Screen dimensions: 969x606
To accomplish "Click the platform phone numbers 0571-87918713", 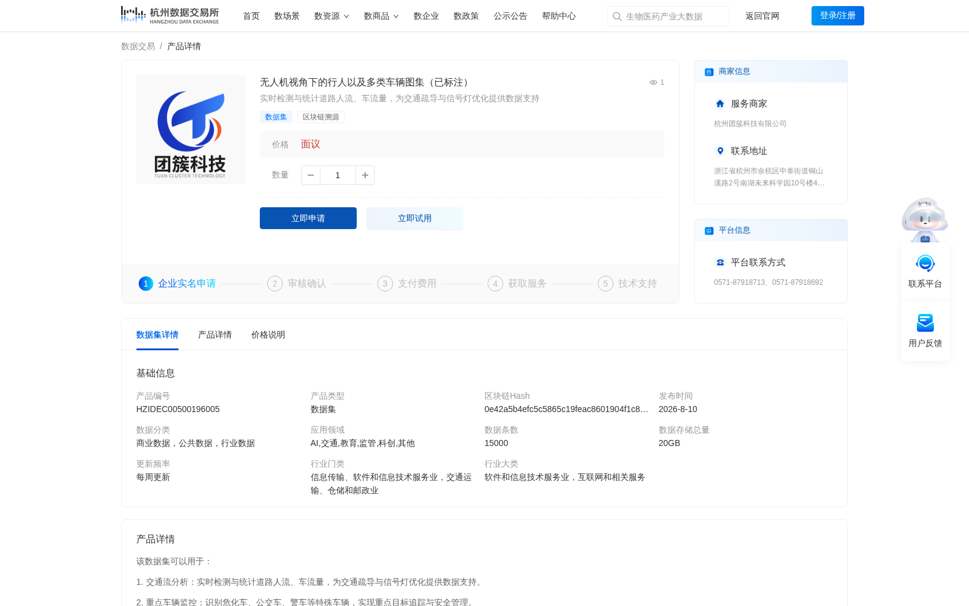I will coord(769,282).
